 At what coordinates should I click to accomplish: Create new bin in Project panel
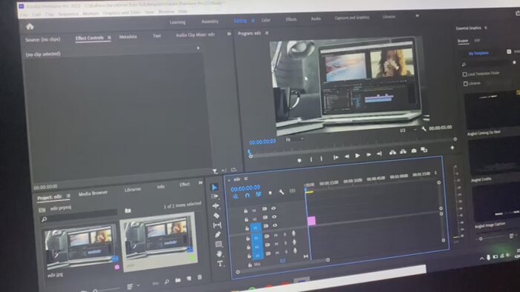click(178, 280)
